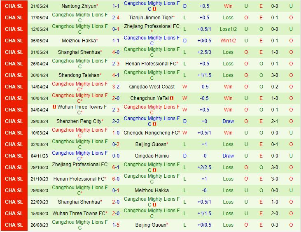Open Beijing Guoan link in 26/08/23 row
301x232 pixels.
(x=151, y=225)
